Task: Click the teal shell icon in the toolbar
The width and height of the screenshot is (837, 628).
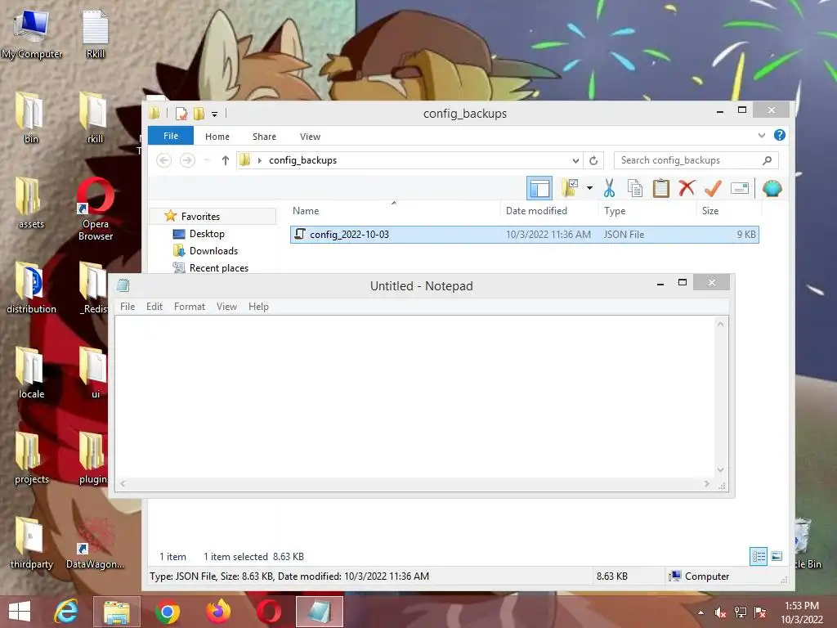Action: (x=772, y=189)
